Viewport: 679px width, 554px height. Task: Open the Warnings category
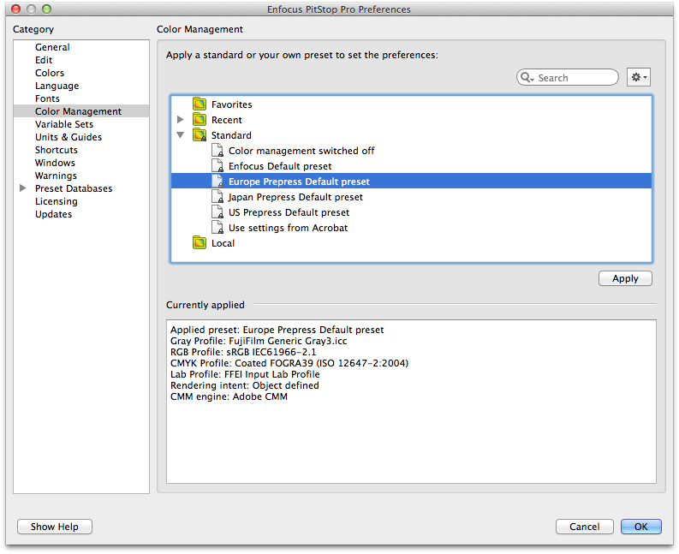56,176
